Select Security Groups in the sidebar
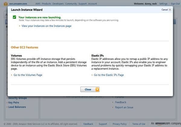Viewport: 181px width, 127px height. point(17,98)
